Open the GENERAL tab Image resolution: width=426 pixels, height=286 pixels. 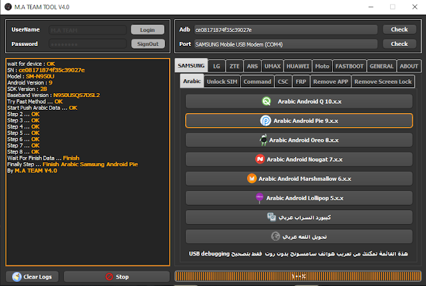coord(381,67)
